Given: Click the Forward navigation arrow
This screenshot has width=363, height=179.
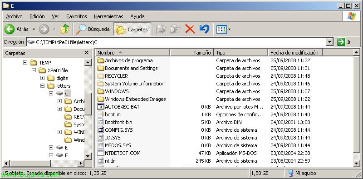Looking at the screenshot, I should [x=44, y=29].
